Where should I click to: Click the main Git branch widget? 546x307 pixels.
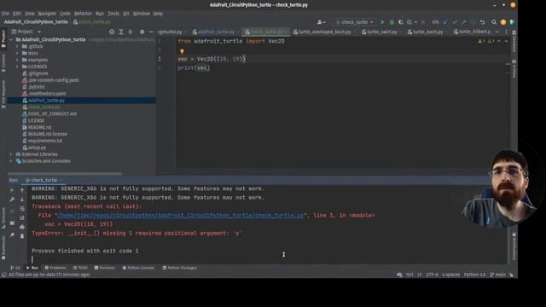tap(498, 275)
